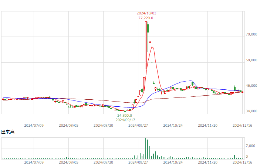
Task: Click 2024/09/27 under the volume chart
Action: pos(138,162)
